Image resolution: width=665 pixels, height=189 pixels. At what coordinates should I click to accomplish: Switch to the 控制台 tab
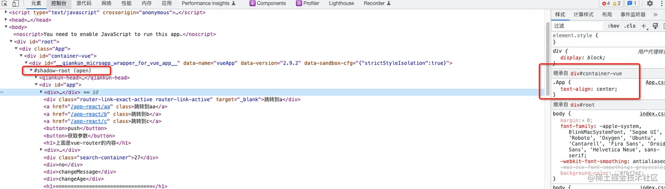coord(58,4)
